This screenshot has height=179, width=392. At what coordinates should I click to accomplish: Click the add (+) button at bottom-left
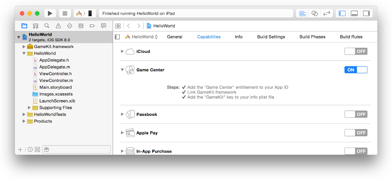click(x=20, y=149)
